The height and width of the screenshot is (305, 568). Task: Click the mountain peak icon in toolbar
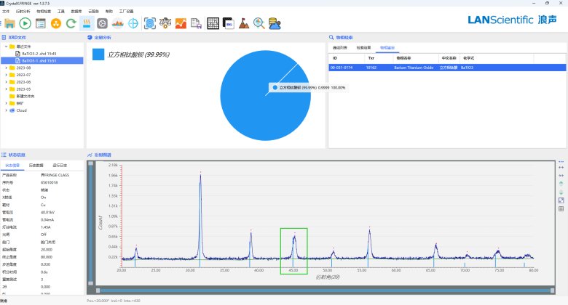tap(243, 23)
